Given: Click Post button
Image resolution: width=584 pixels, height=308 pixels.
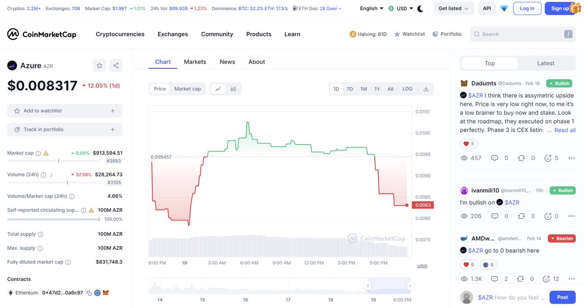Looking at the screenshot, I should click(x=562, y=297).
